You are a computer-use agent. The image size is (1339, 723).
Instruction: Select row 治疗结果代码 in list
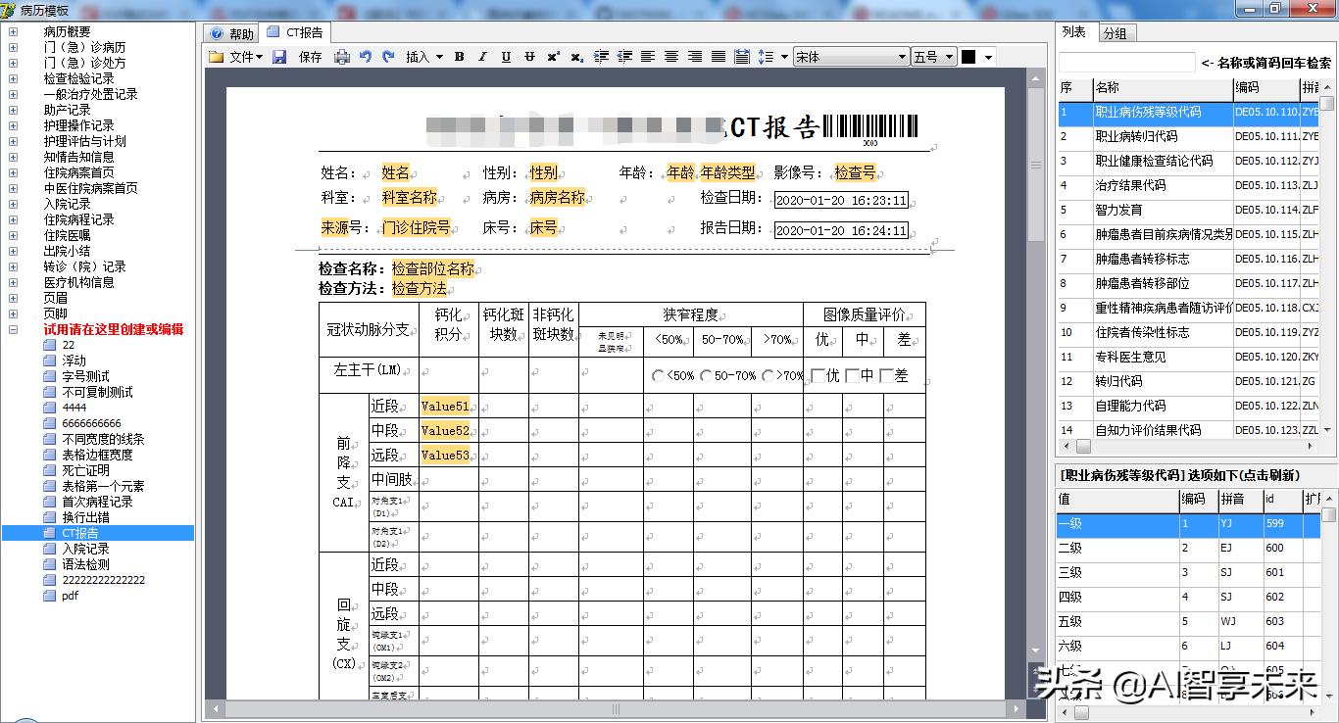pos(1189,185)
